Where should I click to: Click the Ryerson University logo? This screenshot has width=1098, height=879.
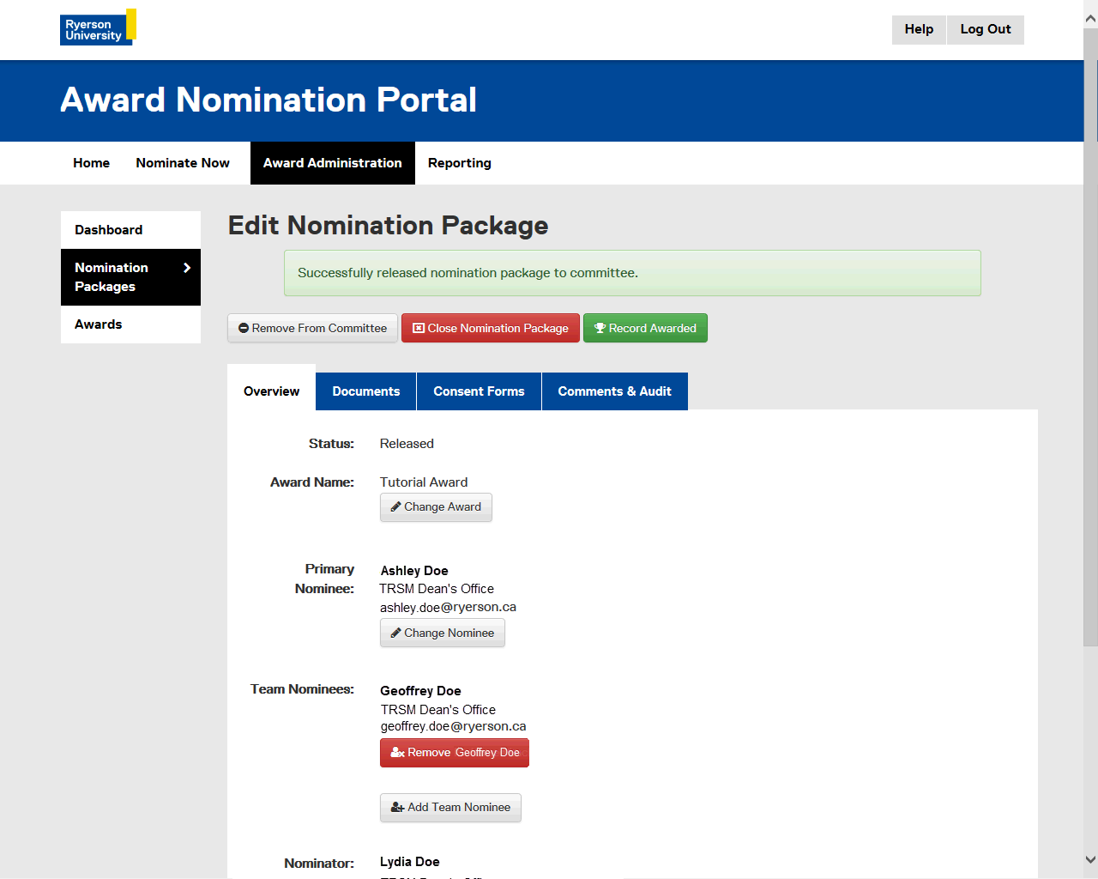click(x=97, y=27)
